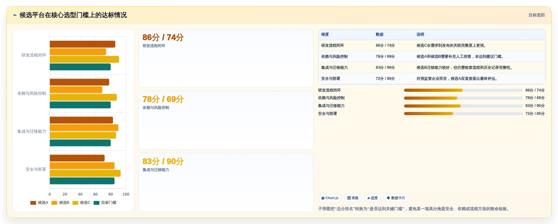Image resolution: width=558 pixels, height=224 pixels.
Task: Click chart axis label 集成与迁移能力
Action: [32, 131]
